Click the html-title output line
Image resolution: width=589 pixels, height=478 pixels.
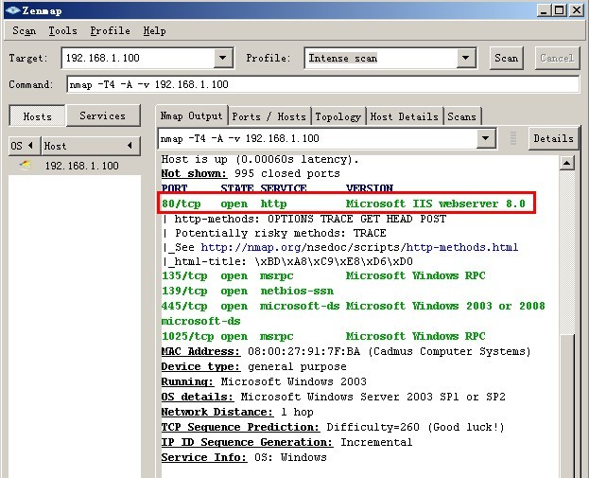(287, 261)
